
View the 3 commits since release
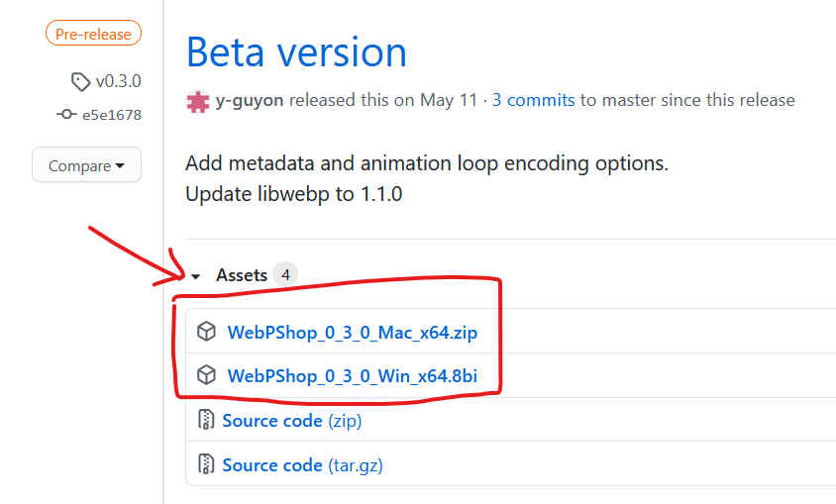533,100
